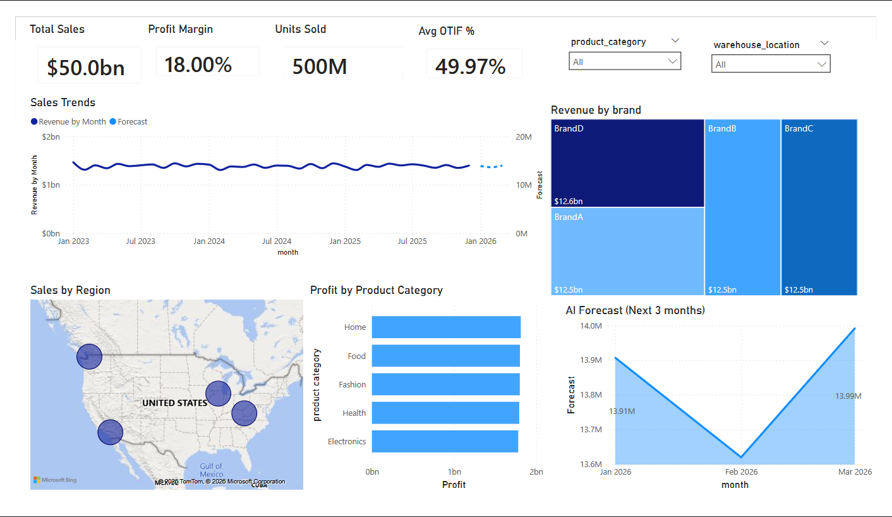The image size is (892, 517).
Task: Select the Southern California map bubble
Action: click(111, 432)
